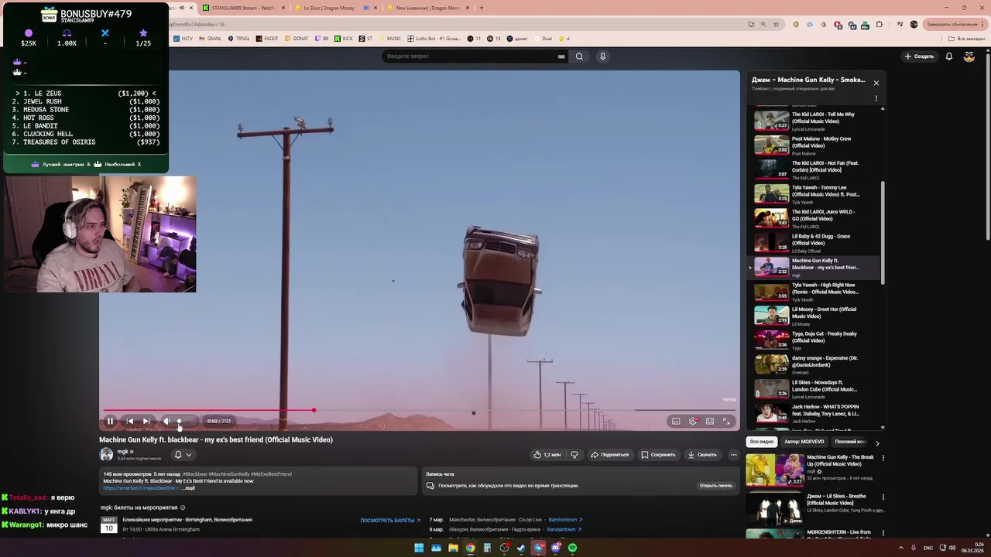Open more actions menu next to Скачать

(x=733, y=455)
